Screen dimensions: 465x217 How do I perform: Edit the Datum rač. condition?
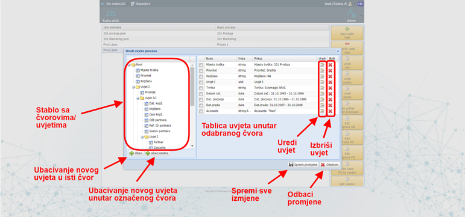click(322, 94)
